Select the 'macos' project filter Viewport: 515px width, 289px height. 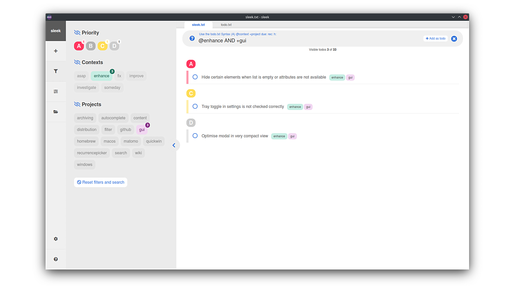110,141
